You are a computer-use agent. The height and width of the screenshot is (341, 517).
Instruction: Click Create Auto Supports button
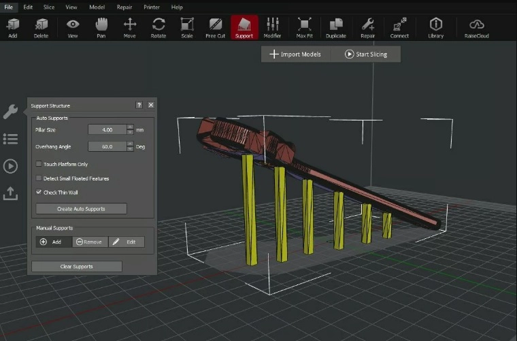click(x=81, y=209)
